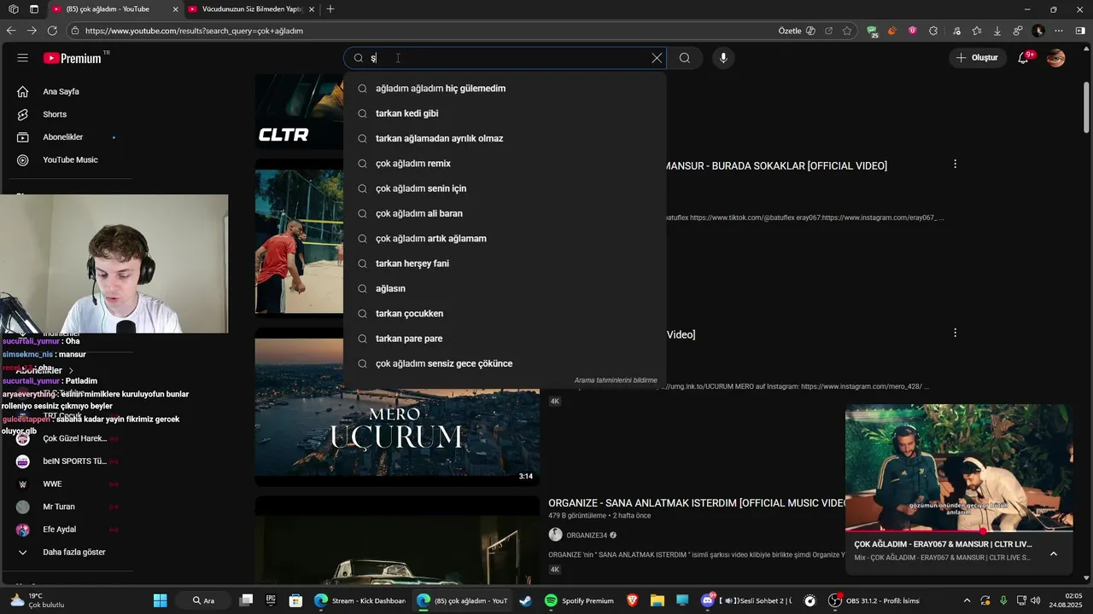The width and height of the screenshot is (1093, 614).
Task: Open Downloads icon in Edge toolbar
Action: pos(997,31)
